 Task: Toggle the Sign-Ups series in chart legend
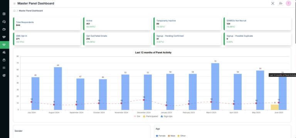[166, 117]
